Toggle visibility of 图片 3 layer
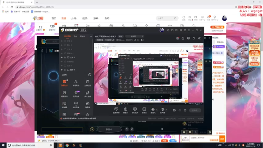Image resolution: width=263 pixels, height=148 pixels. [61, 45]
